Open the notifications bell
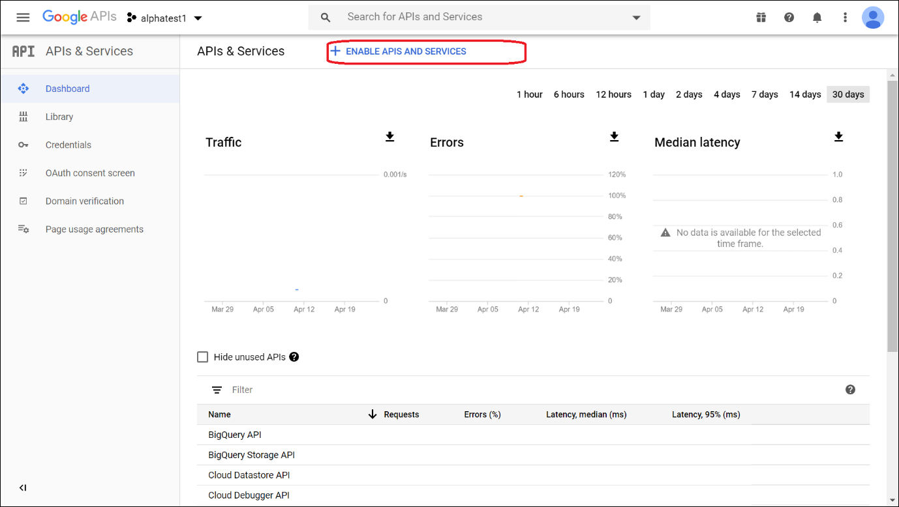The height and width of the screenshot is (507, 899). pos(817,18)
